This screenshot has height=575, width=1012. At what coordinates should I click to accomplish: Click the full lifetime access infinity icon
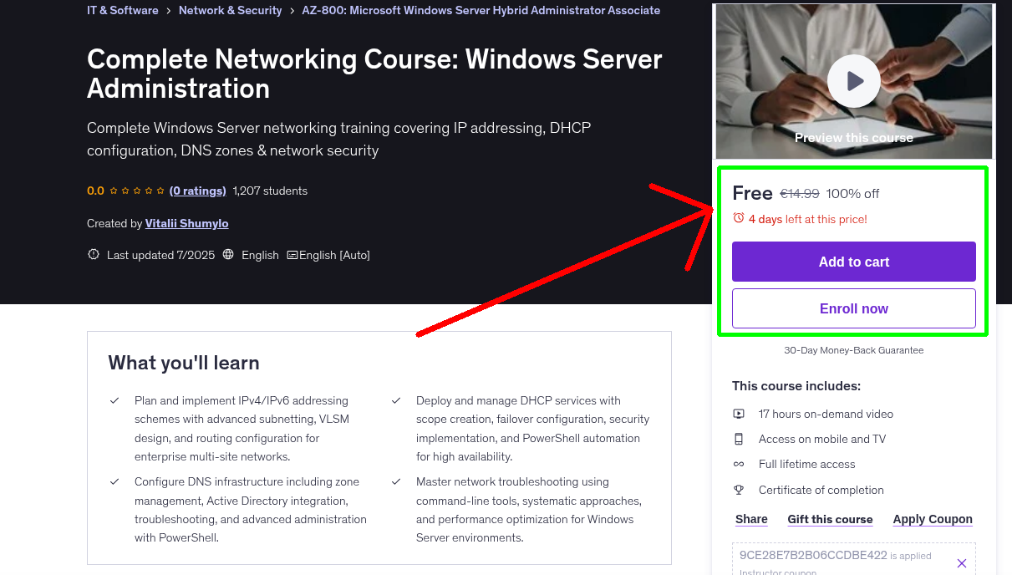tap(738, 464)
